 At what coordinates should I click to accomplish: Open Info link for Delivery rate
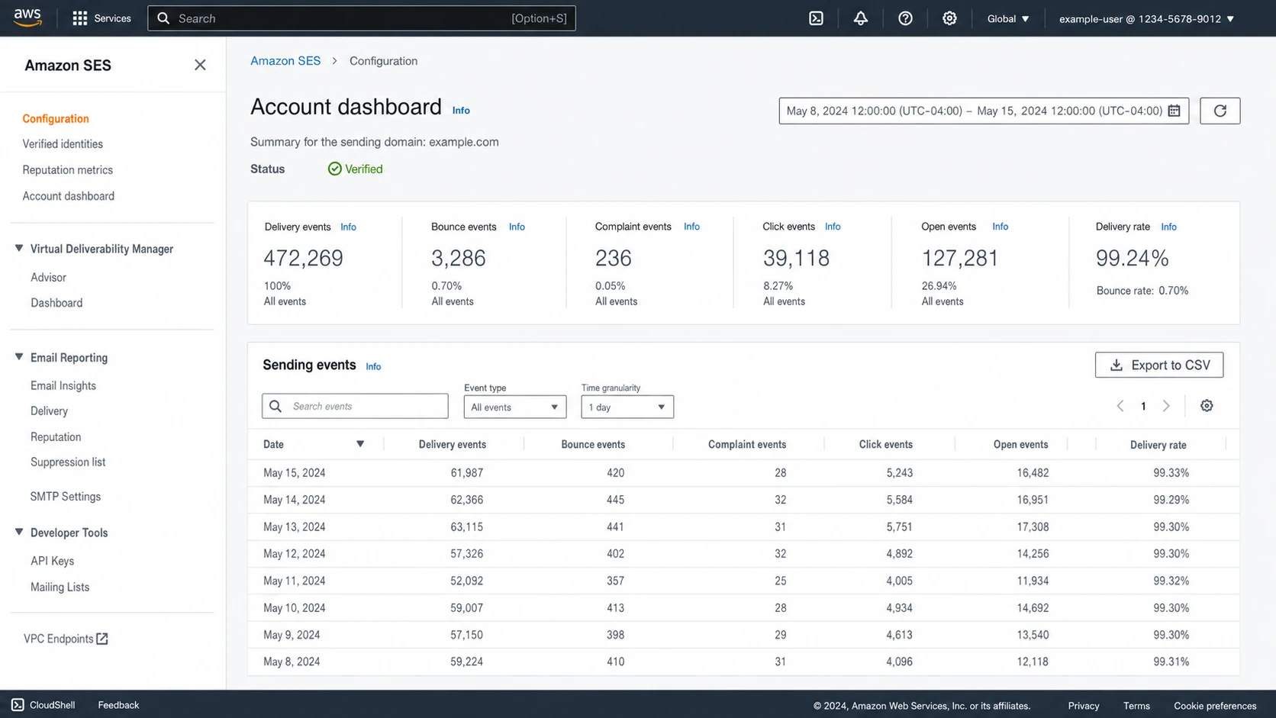pyautogui.click(x=1168, y=227)
